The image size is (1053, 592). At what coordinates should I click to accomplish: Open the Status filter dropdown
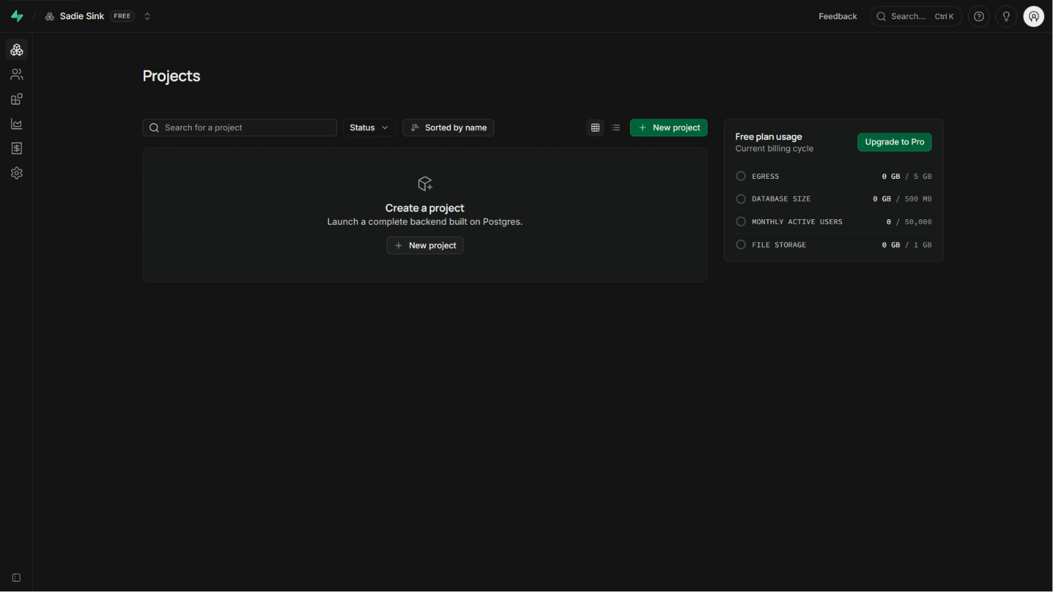pos(369,127)
